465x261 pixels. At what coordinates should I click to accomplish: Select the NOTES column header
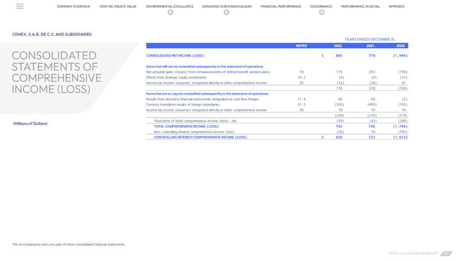tap(301, 45)
